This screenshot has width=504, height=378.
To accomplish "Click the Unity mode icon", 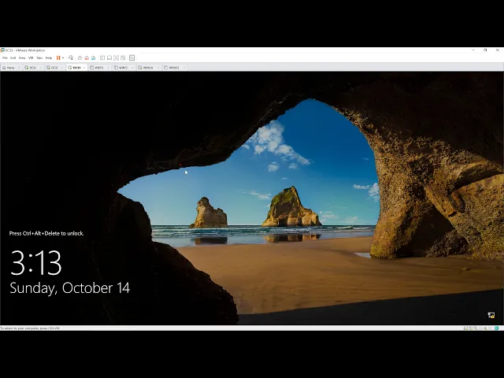I will [123, 57].
